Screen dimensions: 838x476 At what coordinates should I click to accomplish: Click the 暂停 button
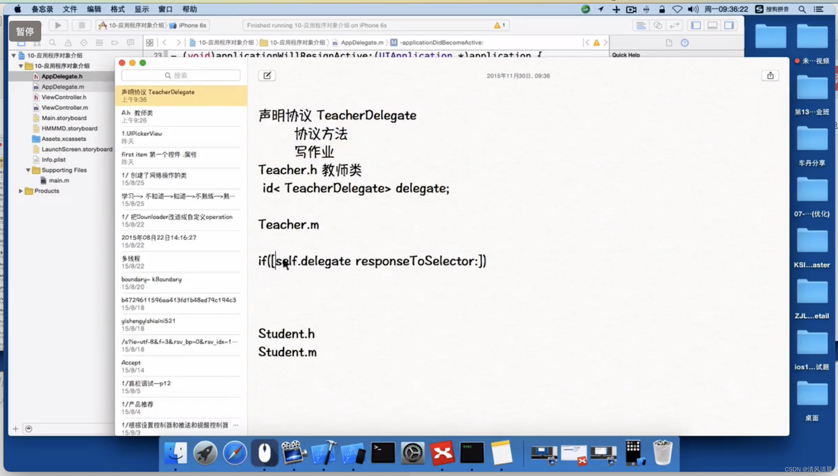(x=25, y=32)
